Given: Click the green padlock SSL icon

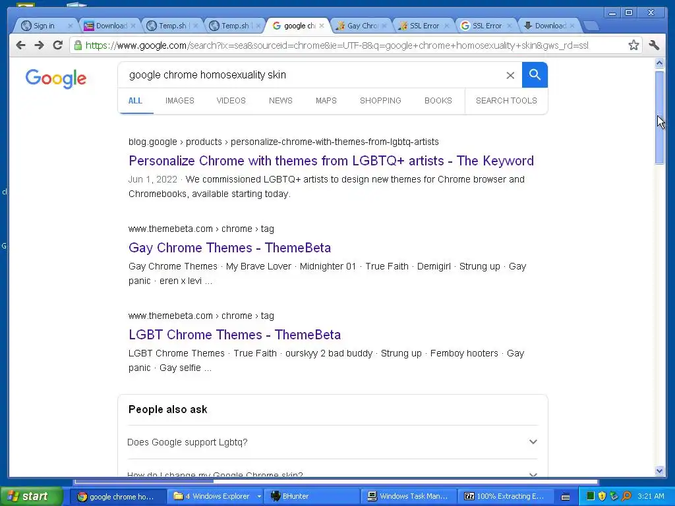Looking at the screenshot, I should click(78, 45).
